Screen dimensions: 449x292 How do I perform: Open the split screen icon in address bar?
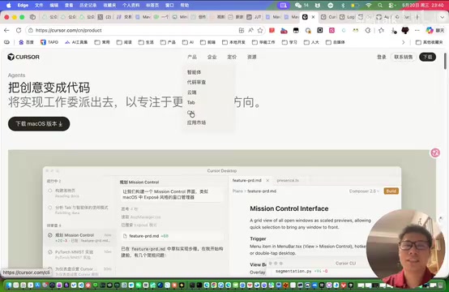click(x=242, y=30)
